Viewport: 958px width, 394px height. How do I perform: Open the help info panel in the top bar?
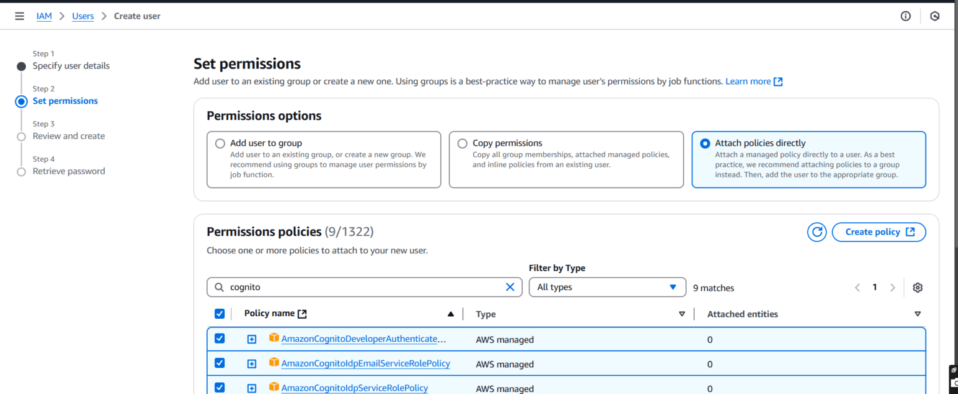tap(905, 16)
